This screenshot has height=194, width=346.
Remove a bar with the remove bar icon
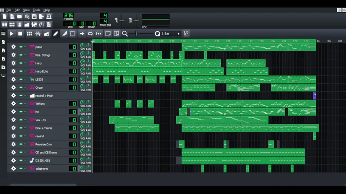116,34
